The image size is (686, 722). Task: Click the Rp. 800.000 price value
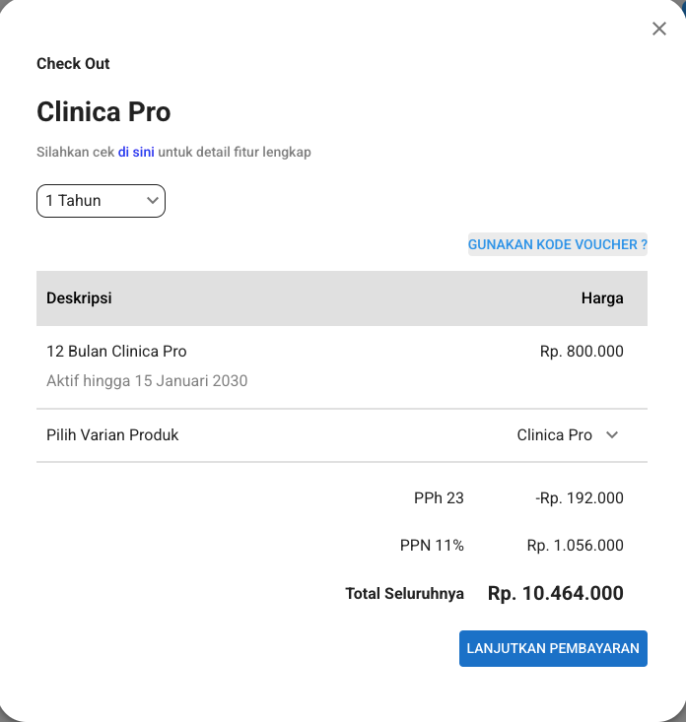(582, 352)
